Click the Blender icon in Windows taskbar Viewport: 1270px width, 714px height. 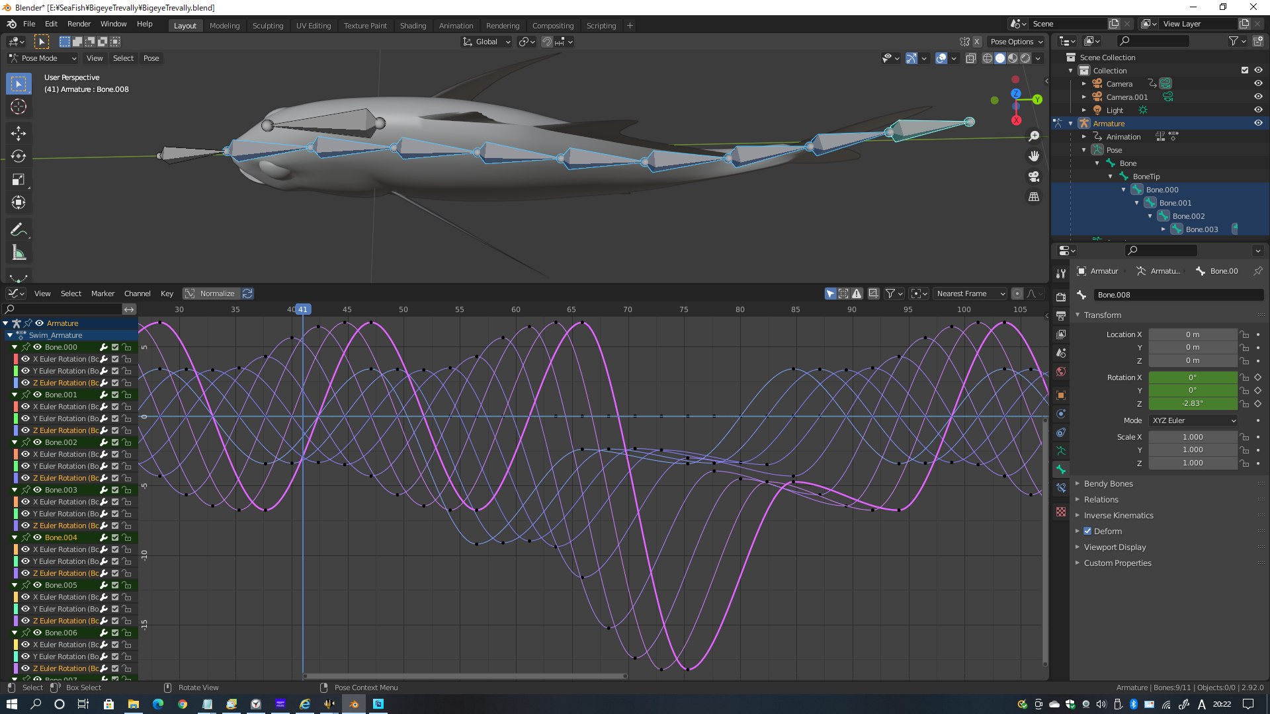(354, 704)
